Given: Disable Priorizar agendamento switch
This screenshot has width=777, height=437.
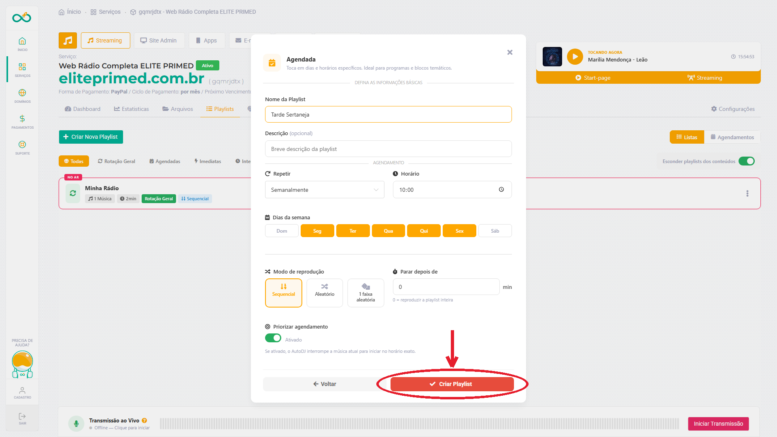Looking at the screenshot, I should point(273,338).
